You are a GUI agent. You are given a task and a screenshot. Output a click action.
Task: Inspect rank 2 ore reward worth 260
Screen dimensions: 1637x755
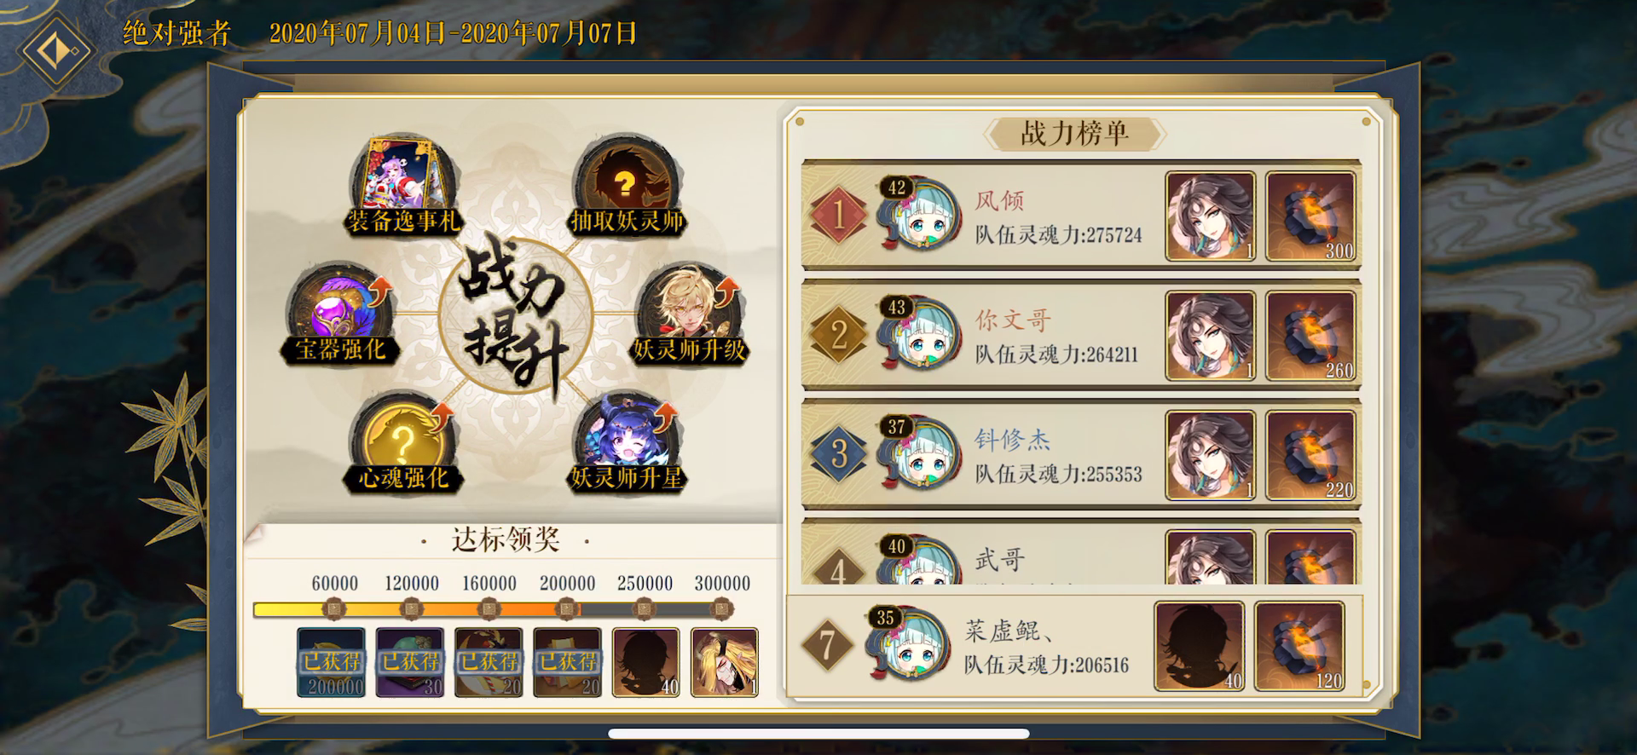coord(1310,336)
